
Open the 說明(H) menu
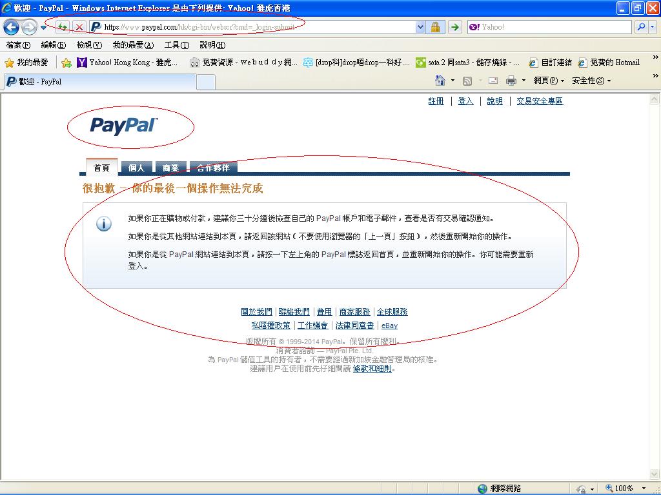click(x=212, y=45)
